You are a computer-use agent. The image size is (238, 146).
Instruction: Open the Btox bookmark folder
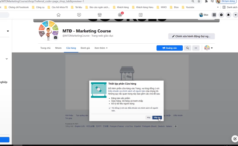(x=174, y=7)
